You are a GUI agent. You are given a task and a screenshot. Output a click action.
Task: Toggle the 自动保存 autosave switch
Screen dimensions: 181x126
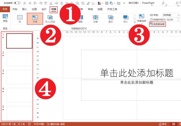pyautogui.click(x=17, y=3)
